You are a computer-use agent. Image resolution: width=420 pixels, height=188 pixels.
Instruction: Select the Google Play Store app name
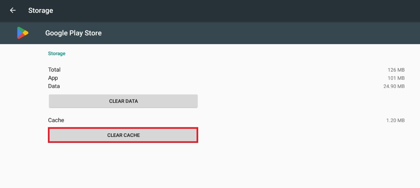pyautogui.click(x=73, y=33)
